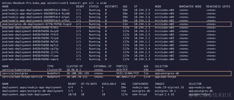Click pod/web-deployment-8465bfb698-7slpd

pyautogui.click(x=30, y=38)
